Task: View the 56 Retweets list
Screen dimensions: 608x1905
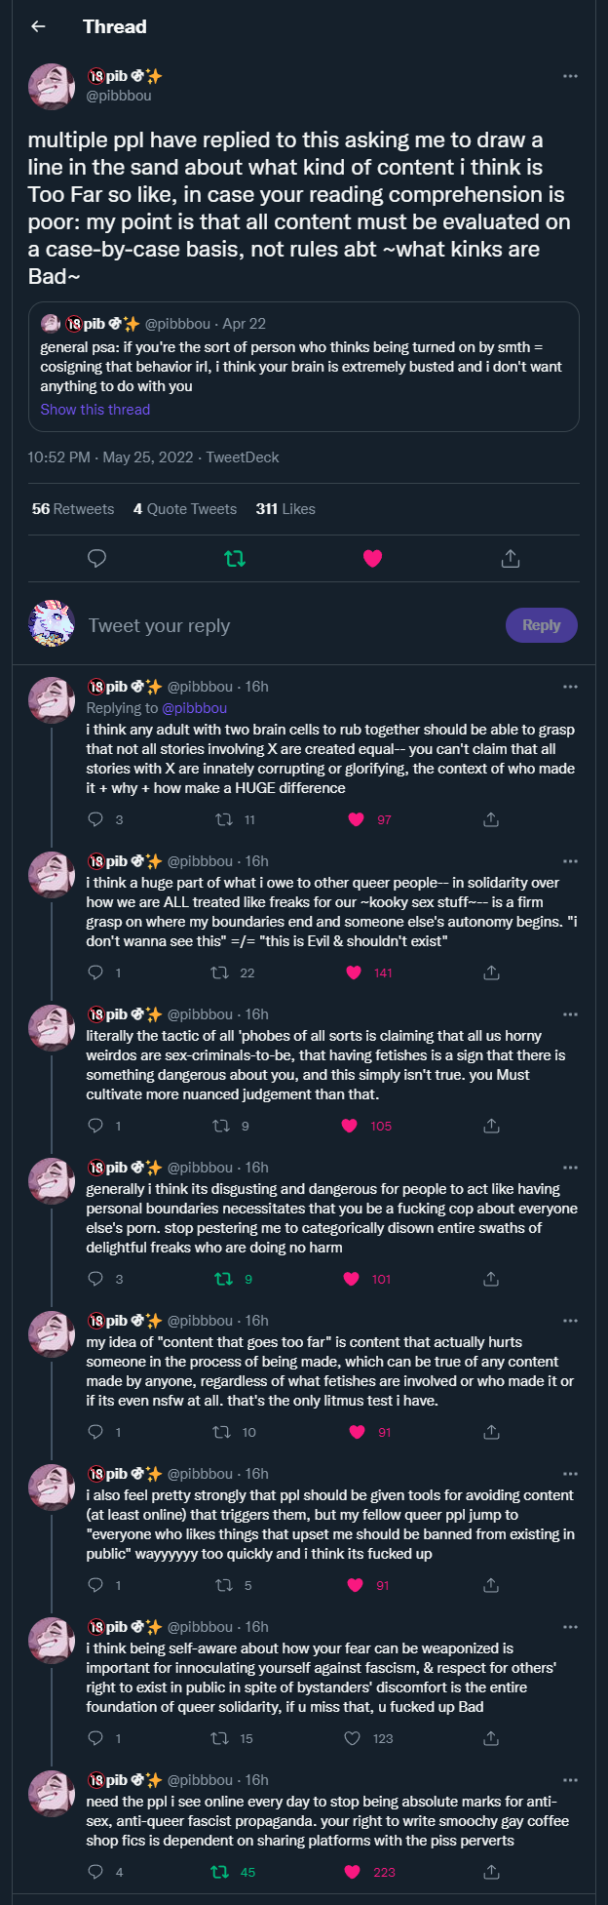Action: (x=73, y=509)
